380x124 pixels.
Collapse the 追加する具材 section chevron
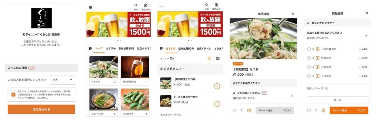point(366,36)
